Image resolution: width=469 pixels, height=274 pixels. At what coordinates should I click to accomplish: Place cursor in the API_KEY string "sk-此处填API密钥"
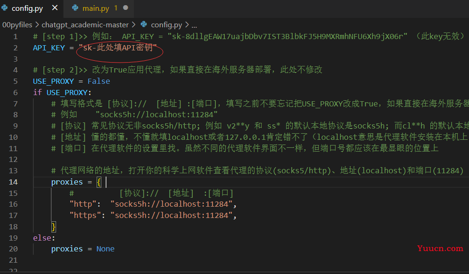point(118,48)
